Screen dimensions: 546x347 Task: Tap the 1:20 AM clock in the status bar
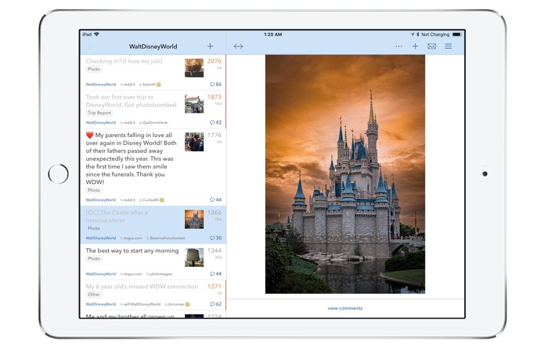[x=273, y=34]
